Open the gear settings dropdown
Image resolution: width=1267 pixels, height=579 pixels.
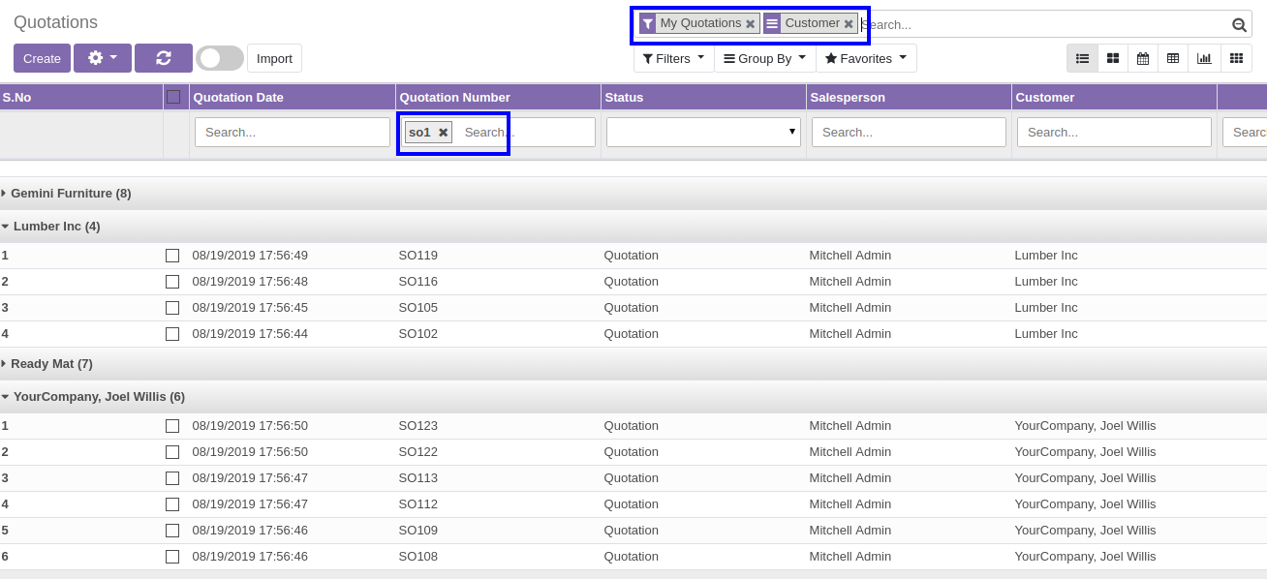102,58
